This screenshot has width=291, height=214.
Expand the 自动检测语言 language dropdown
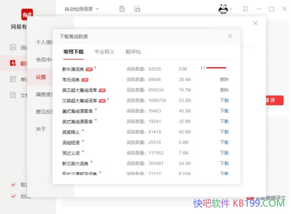tap(82, 9)
